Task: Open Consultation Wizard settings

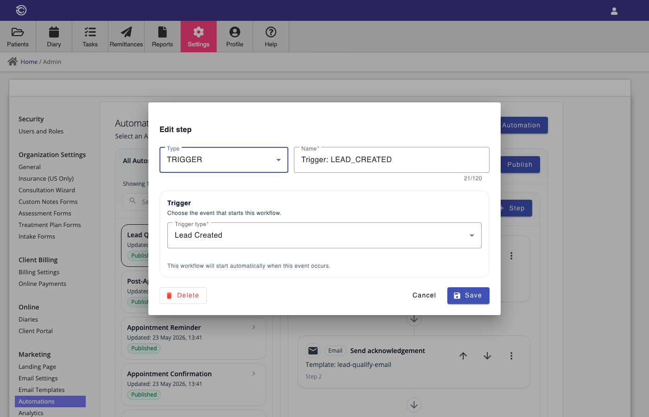Action: pos(47,190)
